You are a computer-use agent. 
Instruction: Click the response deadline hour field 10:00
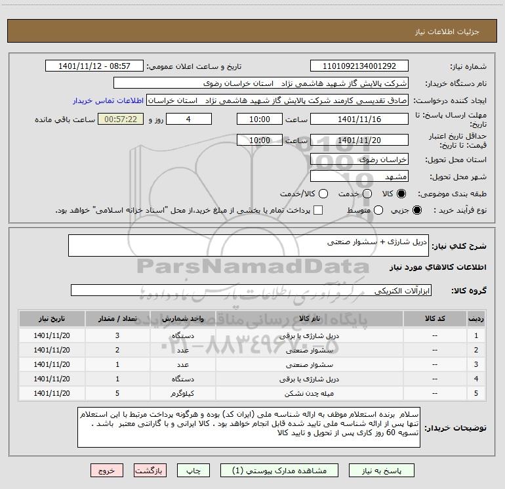260,119
